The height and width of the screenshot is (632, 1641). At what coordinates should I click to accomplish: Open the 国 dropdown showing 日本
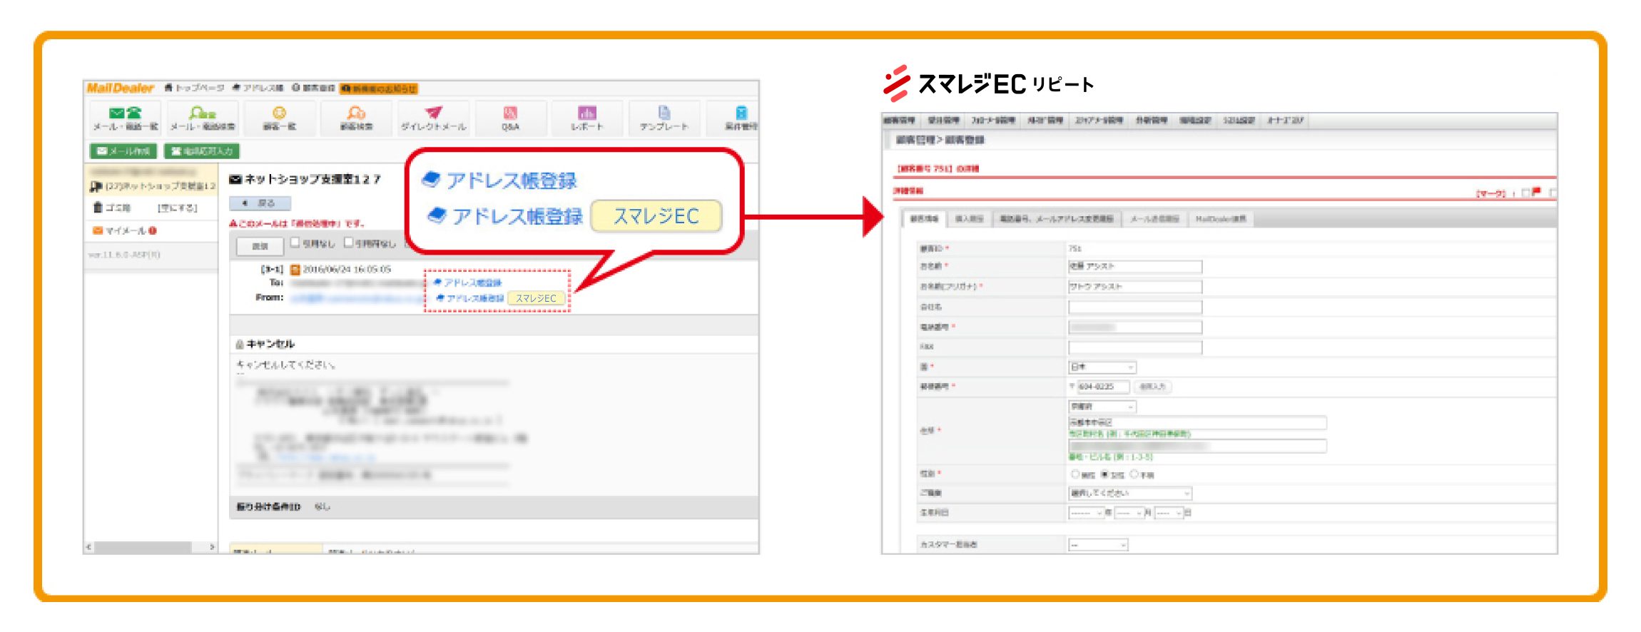coord(1102,367)
